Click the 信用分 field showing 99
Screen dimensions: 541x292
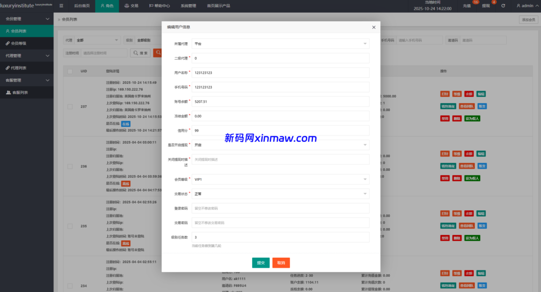pos(281,131)
